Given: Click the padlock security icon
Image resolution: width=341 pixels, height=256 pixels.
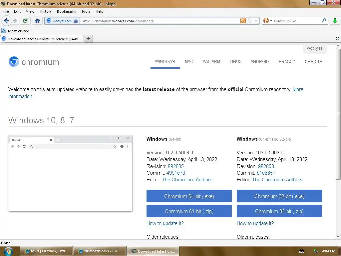Looking at the screenshot, I should (x=76, y=21).
